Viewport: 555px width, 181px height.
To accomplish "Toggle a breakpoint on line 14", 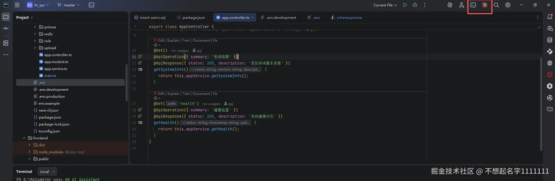I will [x=134, y=76].
